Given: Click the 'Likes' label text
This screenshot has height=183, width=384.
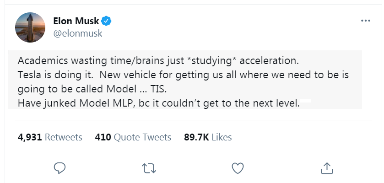Looking at the screenshot, I should point(221,137).
